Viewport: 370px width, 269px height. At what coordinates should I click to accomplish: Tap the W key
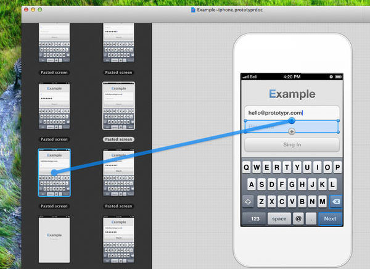[x=257, y=167]
